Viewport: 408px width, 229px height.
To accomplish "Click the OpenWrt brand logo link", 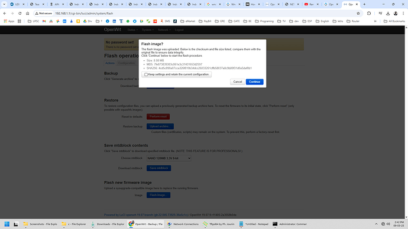I will (112, 30).
